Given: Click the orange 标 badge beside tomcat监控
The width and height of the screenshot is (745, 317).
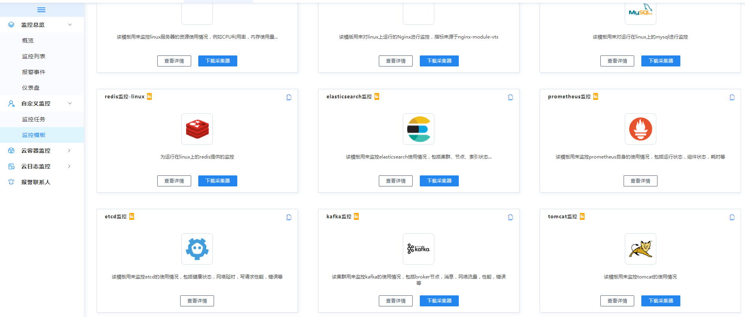Looking at the screenshot, I should (582, 216).
